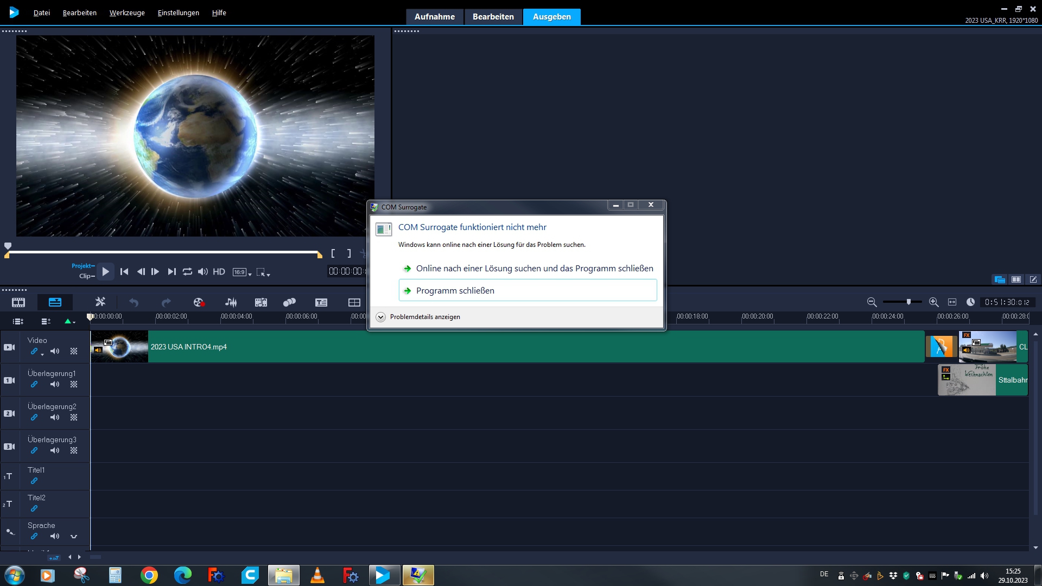Open the split screen template creator
The image size is (1042, 586).
[354, 302]
